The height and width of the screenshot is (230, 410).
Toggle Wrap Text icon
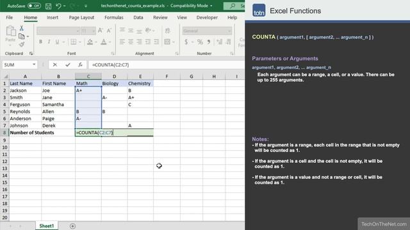click(x=168, y=31)
